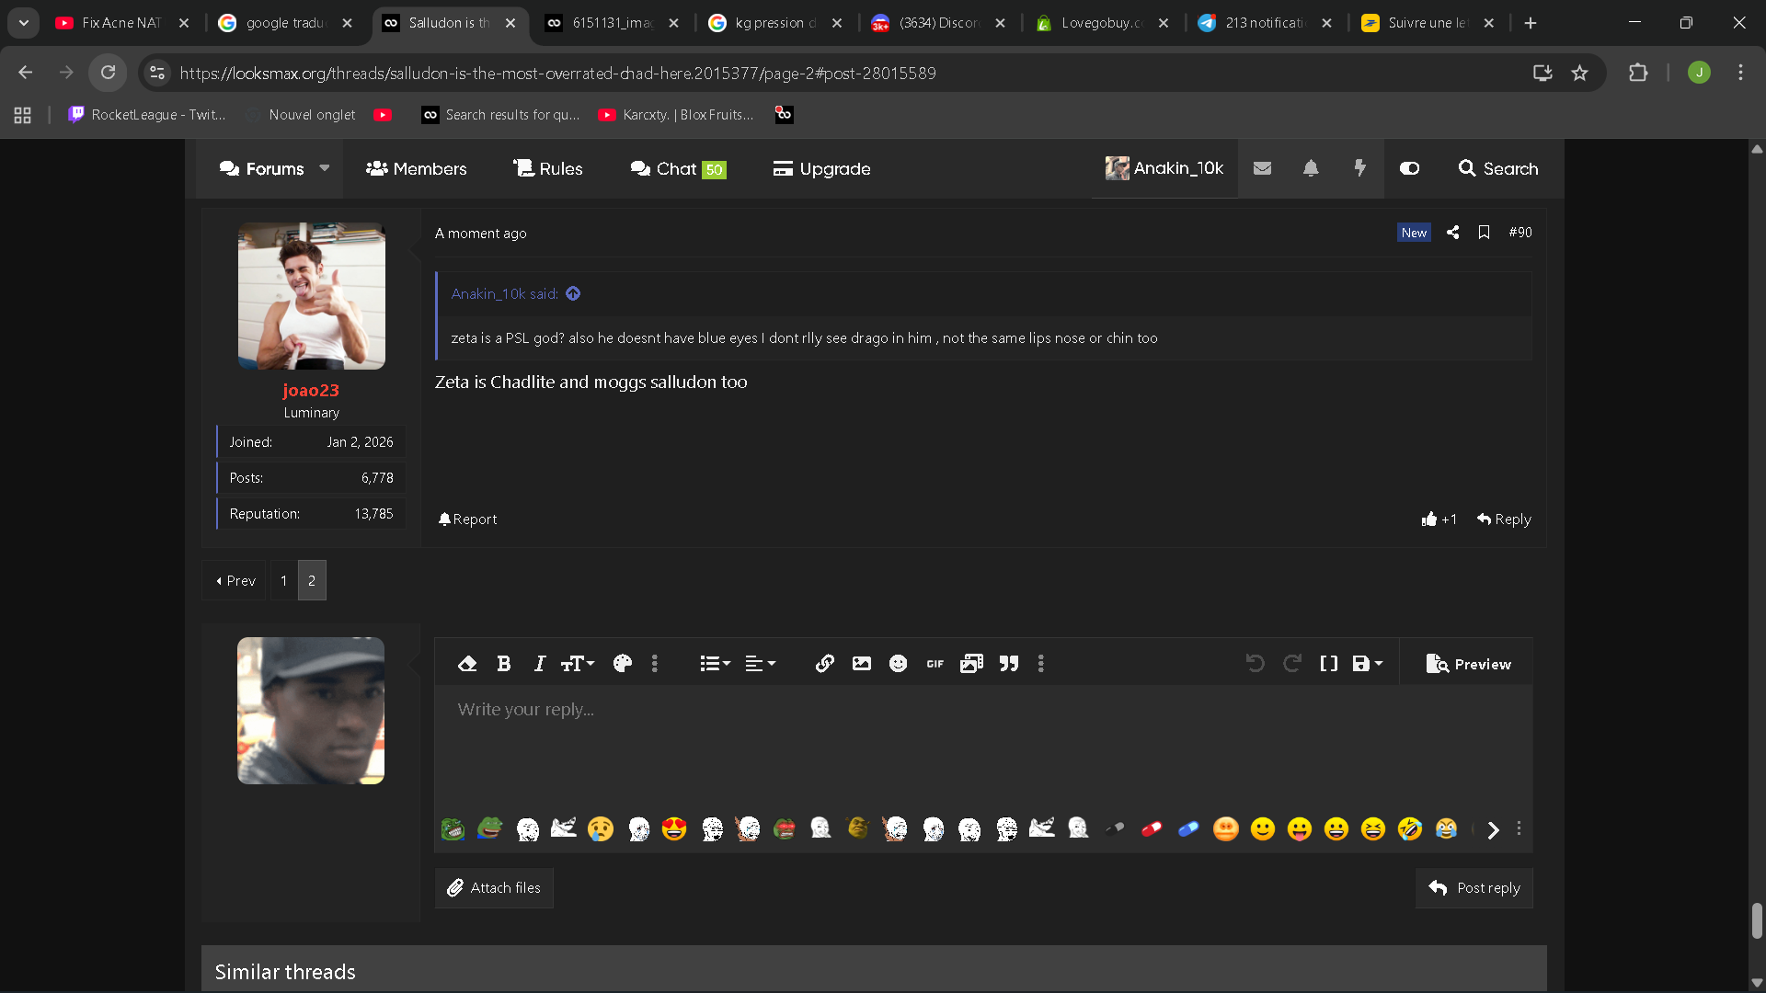Open the GIF insert tool

(x=935, y=664)
